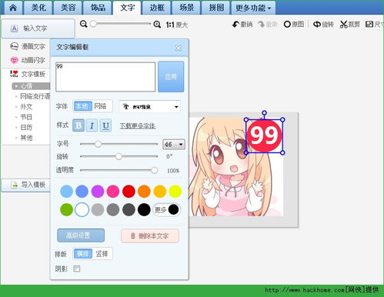Click the 高级设置 advanced settings button

[x=81, y=235]
